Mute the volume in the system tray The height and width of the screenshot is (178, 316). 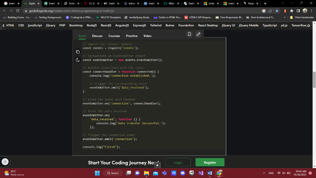(284, 173)
